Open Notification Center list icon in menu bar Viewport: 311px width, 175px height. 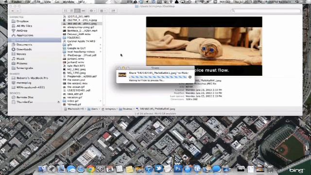[x=305, y=2]
